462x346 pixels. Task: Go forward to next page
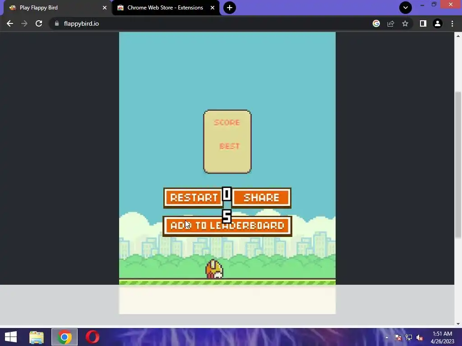click(24, 23)
